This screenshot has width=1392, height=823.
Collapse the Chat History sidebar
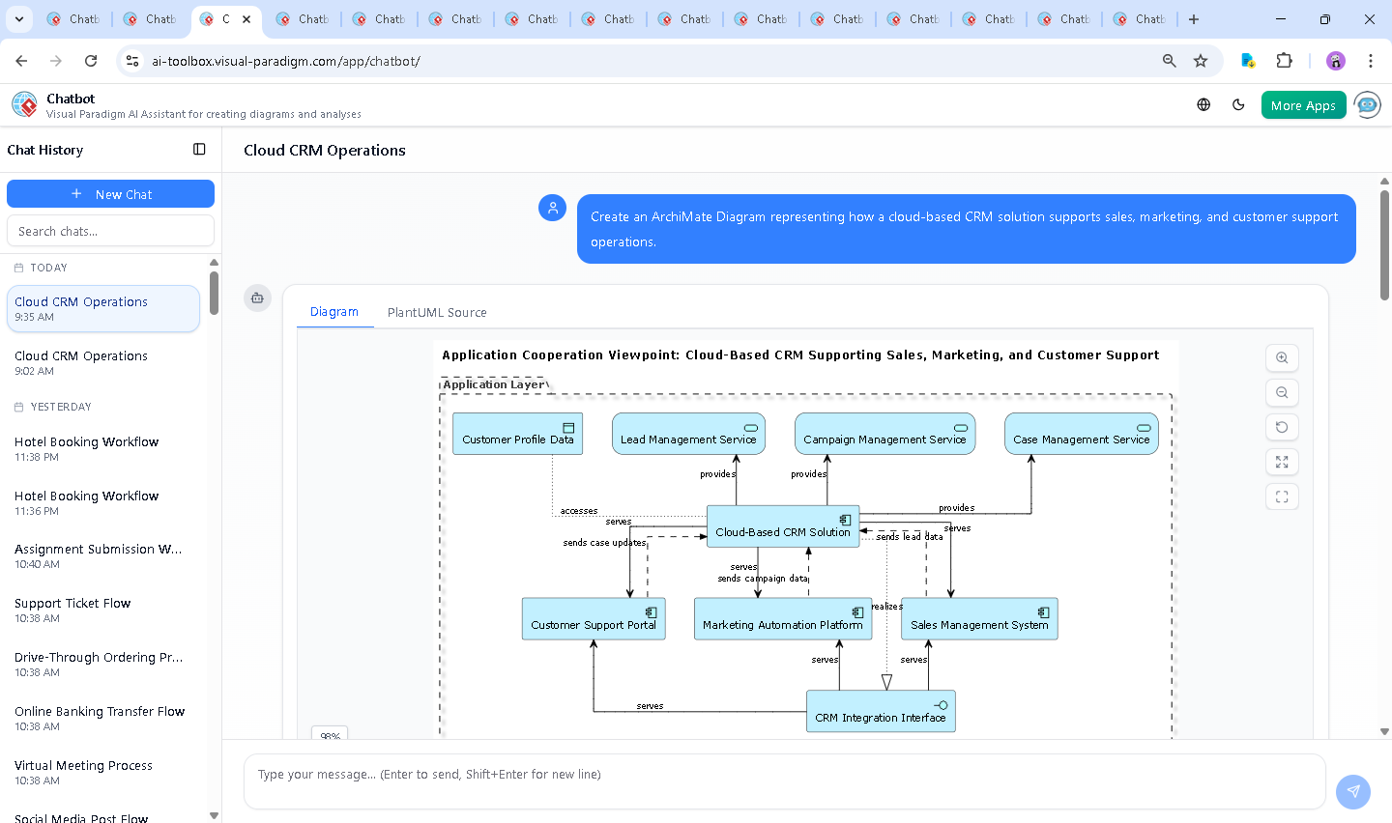coord(199,150)
